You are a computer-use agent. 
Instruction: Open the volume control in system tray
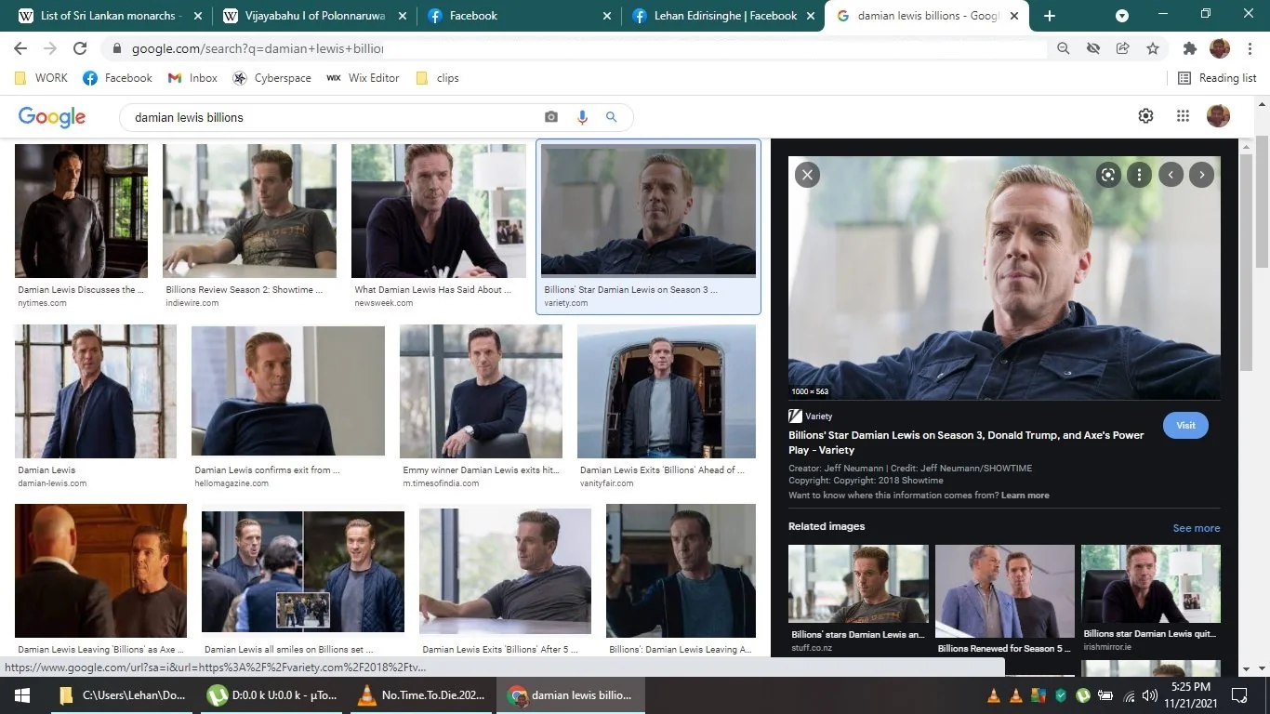coord(1150,695)
